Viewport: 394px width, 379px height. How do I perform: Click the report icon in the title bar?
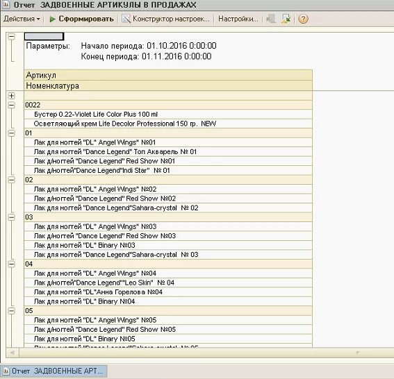6,5
